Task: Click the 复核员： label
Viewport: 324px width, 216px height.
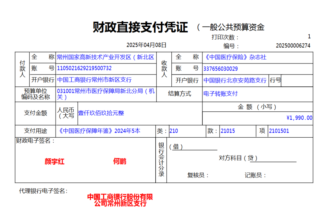Action: click(x=198, y=175)
